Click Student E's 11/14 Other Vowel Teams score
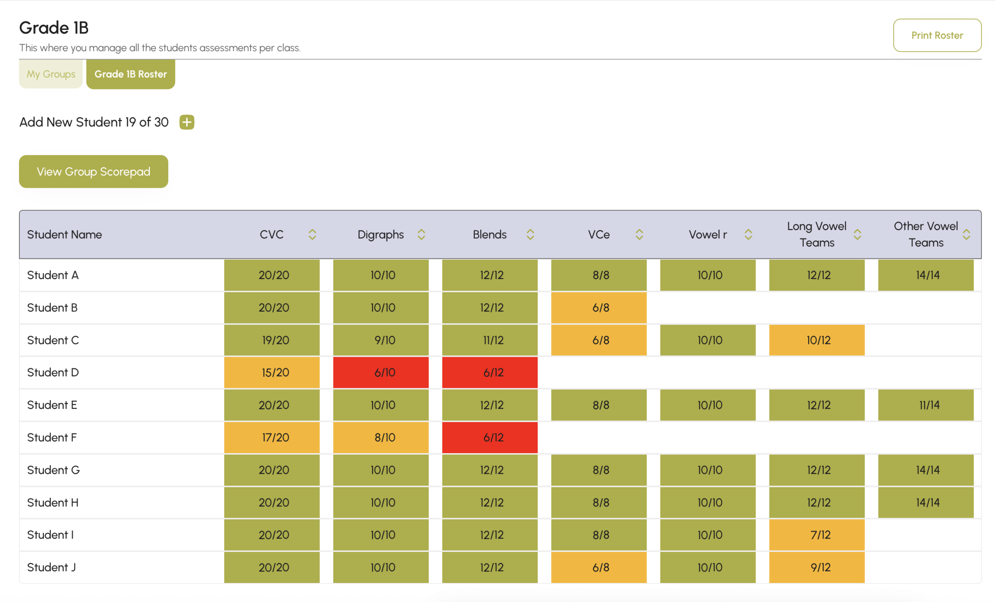The height and width of the screenshot is (602, 995). [926, 405]
